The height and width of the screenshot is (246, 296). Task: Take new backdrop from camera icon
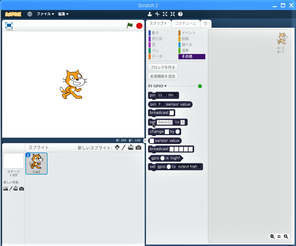tap(22, 189)
